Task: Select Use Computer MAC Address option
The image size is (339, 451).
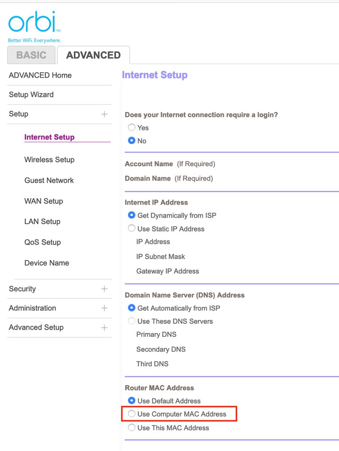Action: [132, 414]
